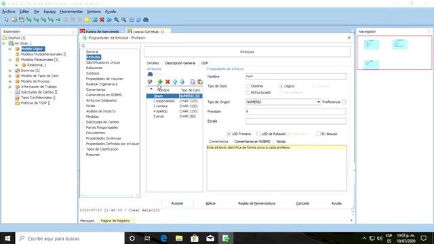
Task: Open the Herramientas menu
Action: click(x=71, y=12)
